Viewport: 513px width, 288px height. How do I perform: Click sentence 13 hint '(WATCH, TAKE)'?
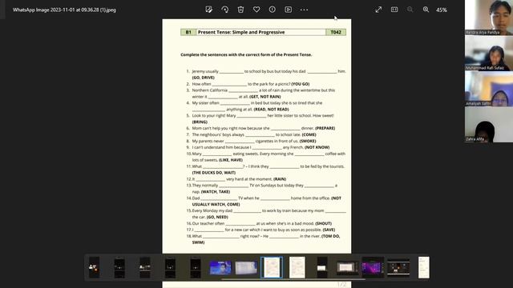click(216, 192)
